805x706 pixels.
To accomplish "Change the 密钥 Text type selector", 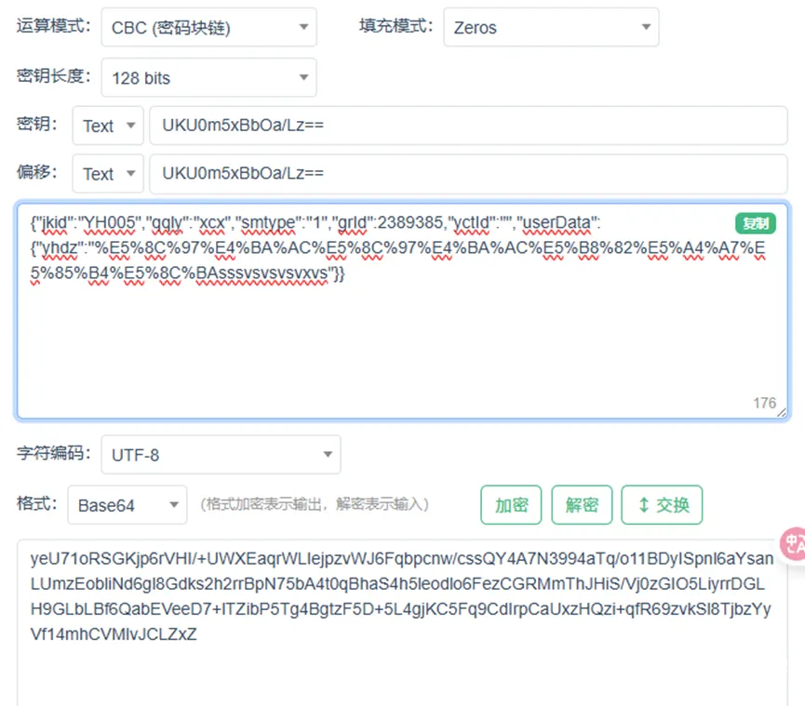I will coord(108,127).
